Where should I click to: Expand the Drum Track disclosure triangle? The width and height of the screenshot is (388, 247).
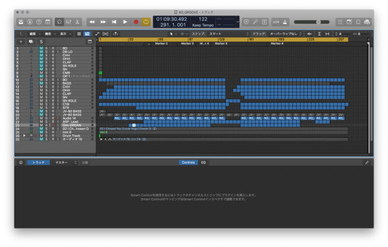point(25,136)
